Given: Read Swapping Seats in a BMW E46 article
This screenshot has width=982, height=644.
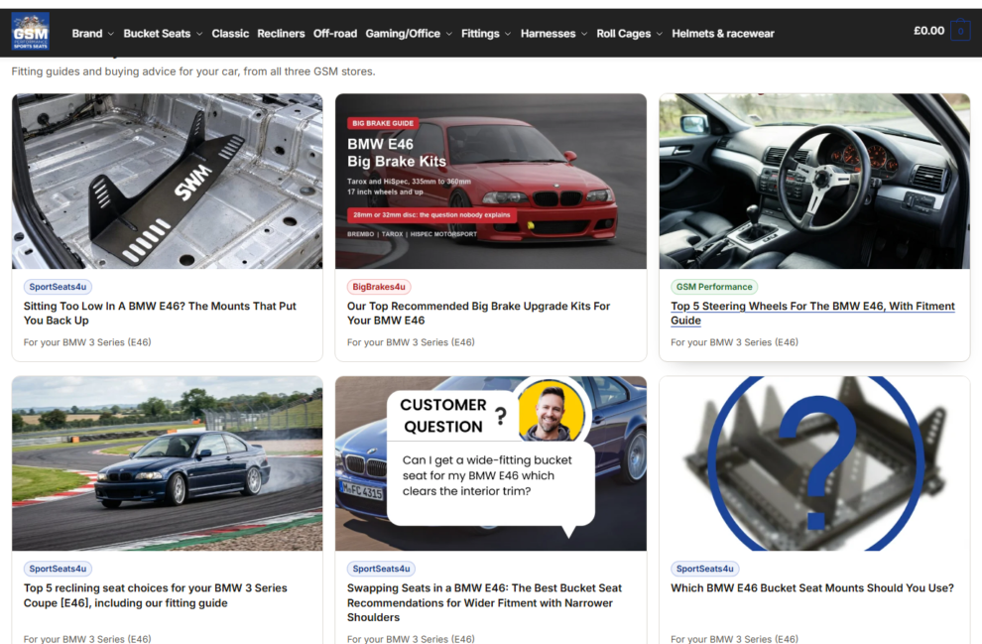Looking at the screenshot, I should (x=484, y=602).
